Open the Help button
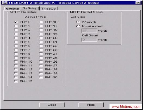Image resolution: width=143 pixels, height=110 pixels. click(x=91, y=105)
